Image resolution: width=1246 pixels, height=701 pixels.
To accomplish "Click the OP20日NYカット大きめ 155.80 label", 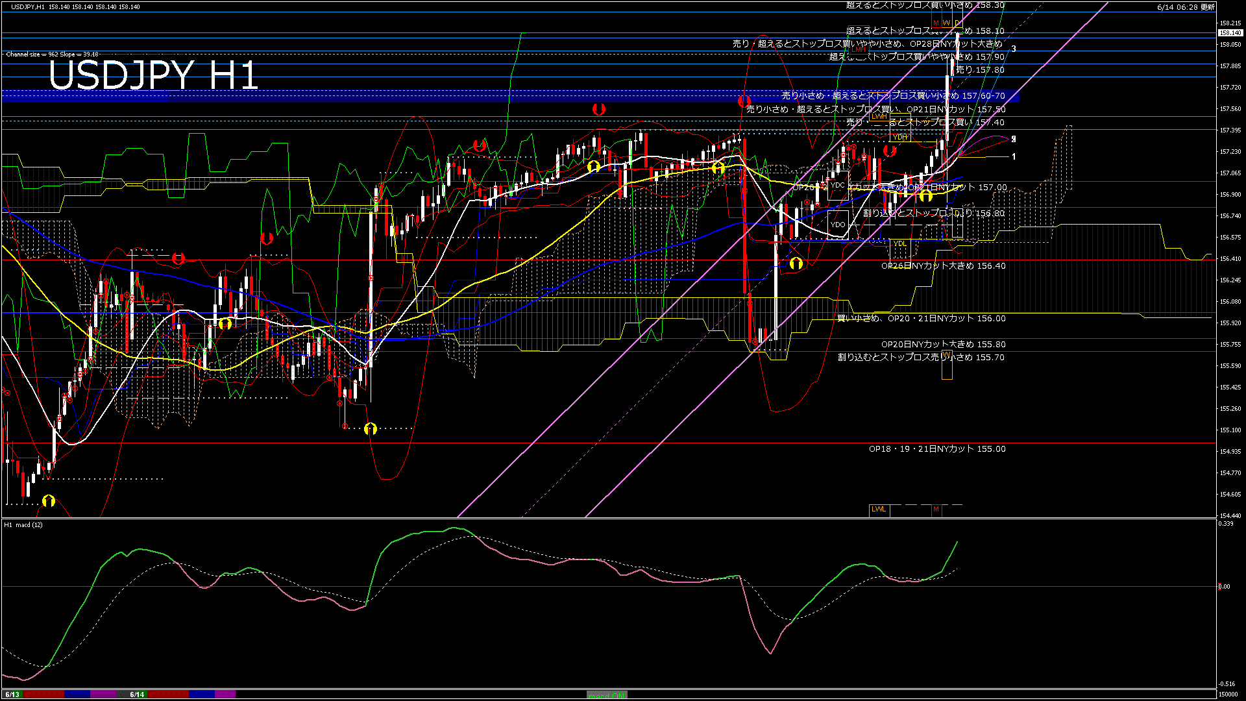I will point(943,345).
